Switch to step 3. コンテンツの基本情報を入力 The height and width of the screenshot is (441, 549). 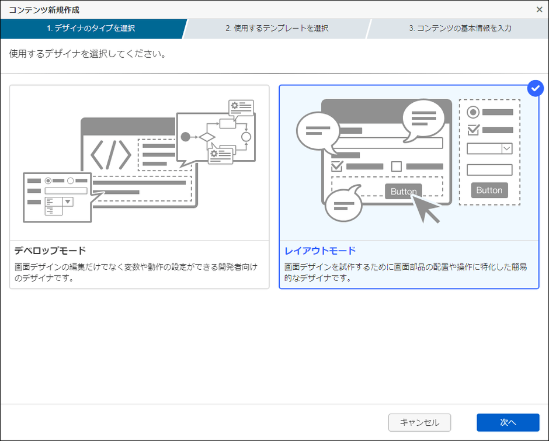460,28
